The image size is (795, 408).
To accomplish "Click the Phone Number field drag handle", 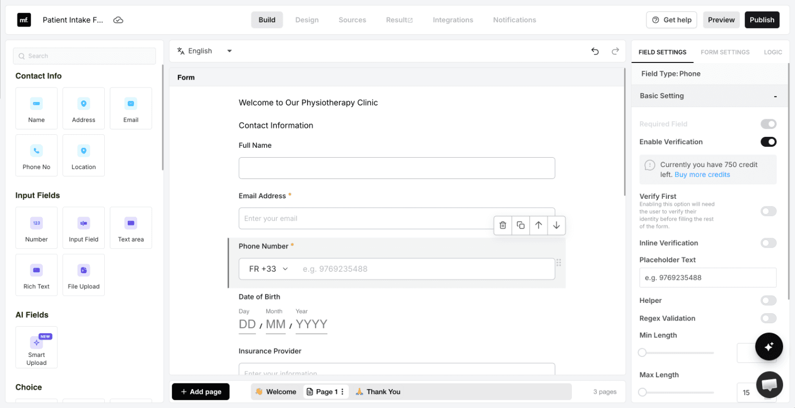I will [558, 262].
